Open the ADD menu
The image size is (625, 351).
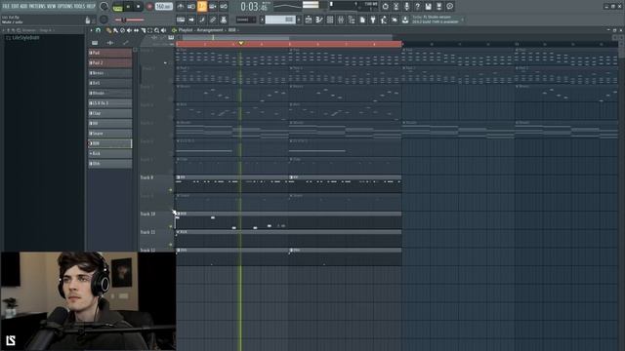pyautogui.click(x=23, y=6)
